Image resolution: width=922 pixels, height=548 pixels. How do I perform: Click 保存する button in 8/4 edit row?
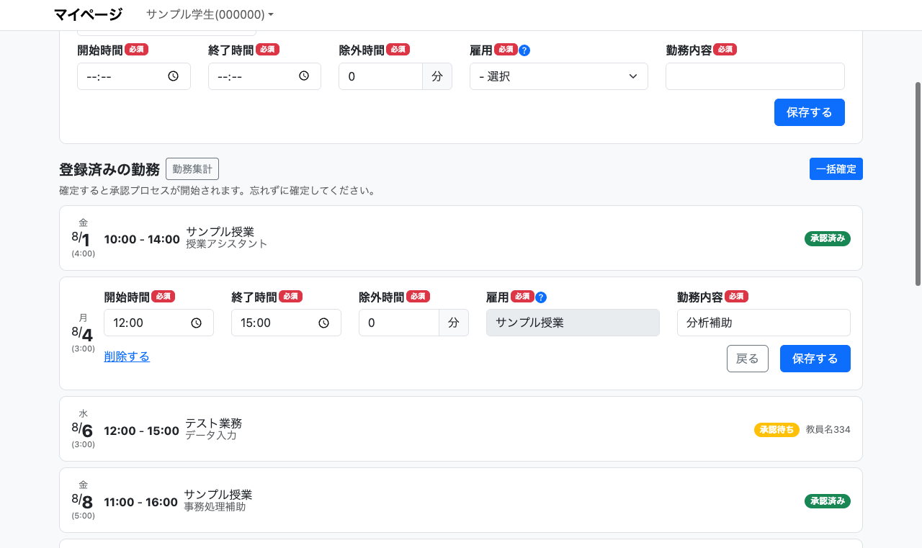pos(815,359)
